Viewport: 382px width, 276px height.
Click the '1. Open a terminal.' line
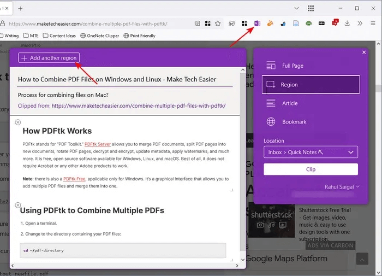tap(39, 224)
